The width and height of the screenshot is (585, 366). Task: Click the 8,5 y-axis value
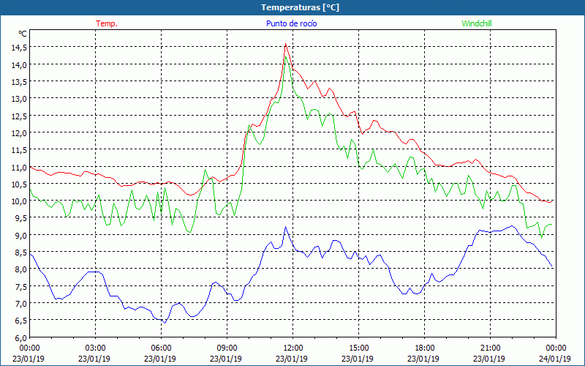21,252
